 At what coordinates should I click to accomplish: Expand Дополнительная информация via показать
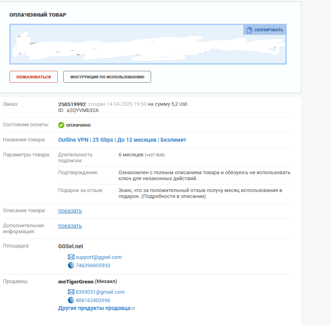(x=70, y=226)
